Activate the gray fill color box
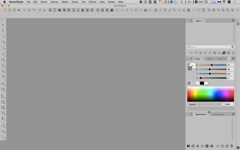The image size is (240, 150). click(x=190, y=68)
